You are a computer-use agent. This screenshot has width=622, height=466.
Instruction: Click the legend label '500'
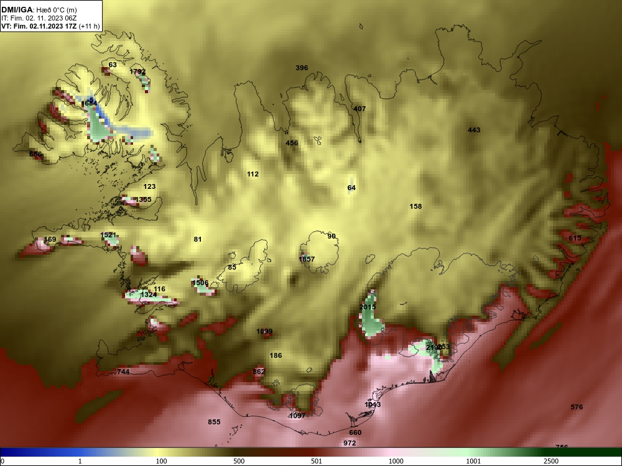239,461
